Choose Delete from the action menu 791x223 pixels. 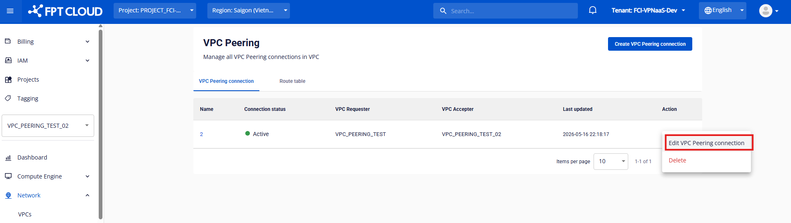(x=677, y=160)
